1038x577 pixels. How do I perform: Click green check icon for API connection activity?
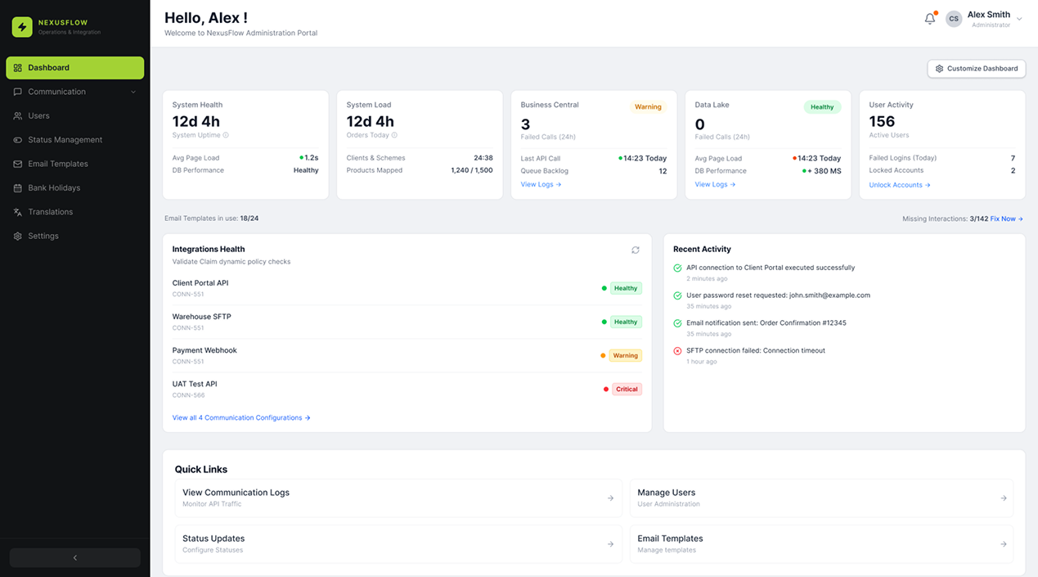[677, 268]
